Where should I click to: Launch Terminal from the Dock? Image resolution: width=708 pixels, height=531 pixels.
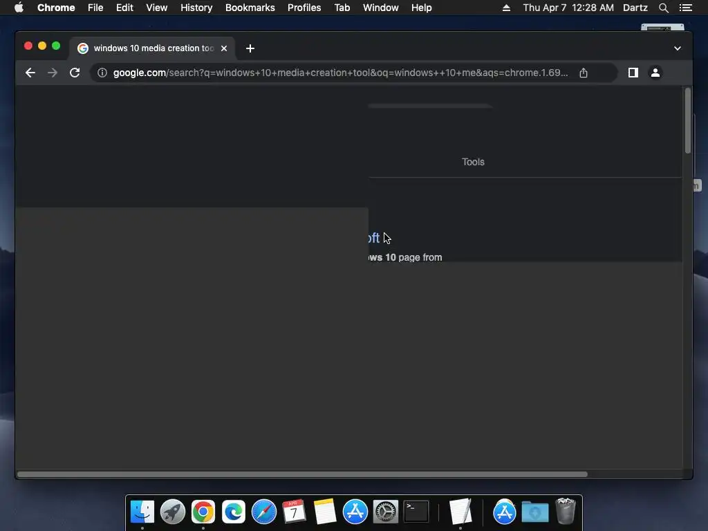tap(416, 512)
